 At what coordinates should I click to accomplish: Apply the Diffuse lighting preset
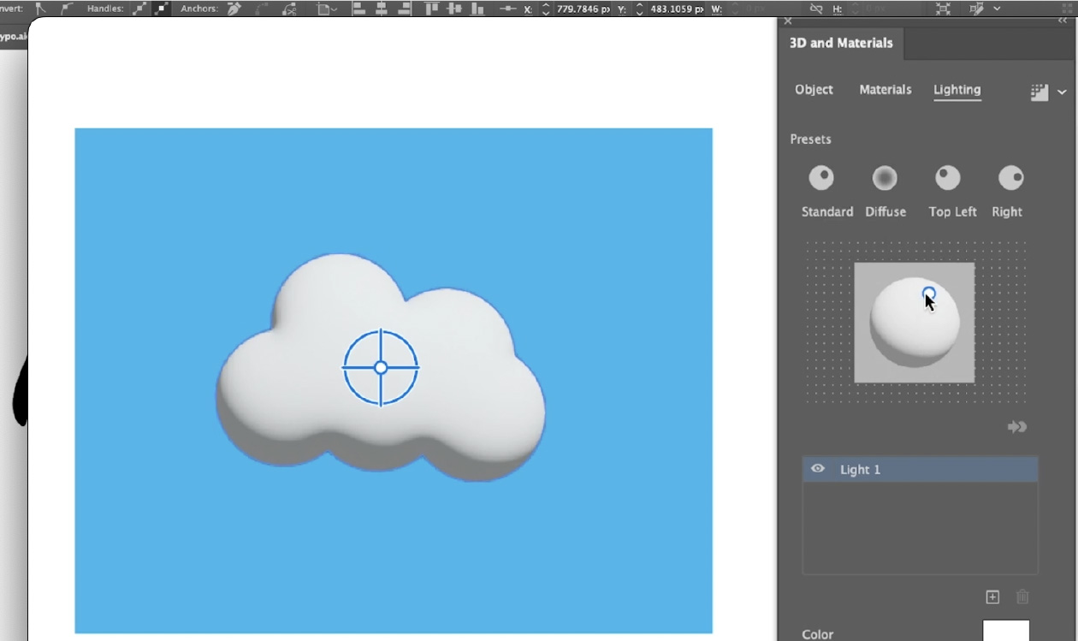pyautogui.click(x=885, y=177)
